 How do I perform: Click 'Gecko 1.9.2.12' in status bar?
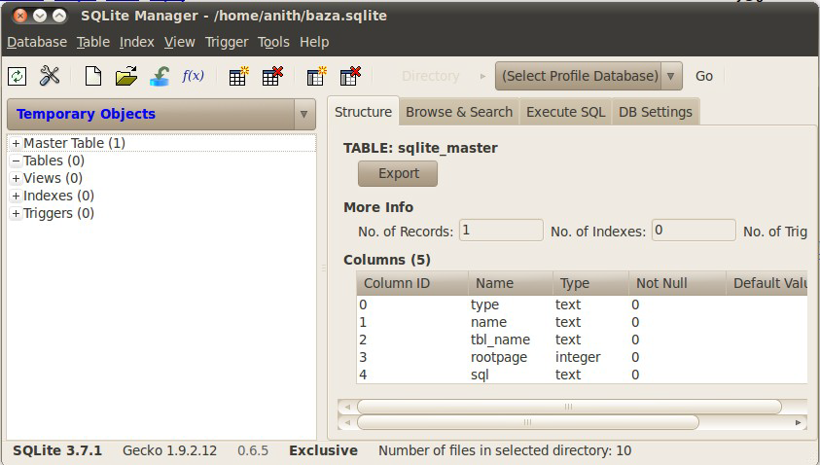pos(169,450)
